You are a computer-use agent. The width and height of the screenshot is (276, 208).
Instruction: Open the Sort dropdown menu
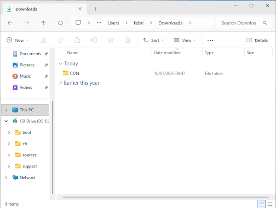pos(153,40)
